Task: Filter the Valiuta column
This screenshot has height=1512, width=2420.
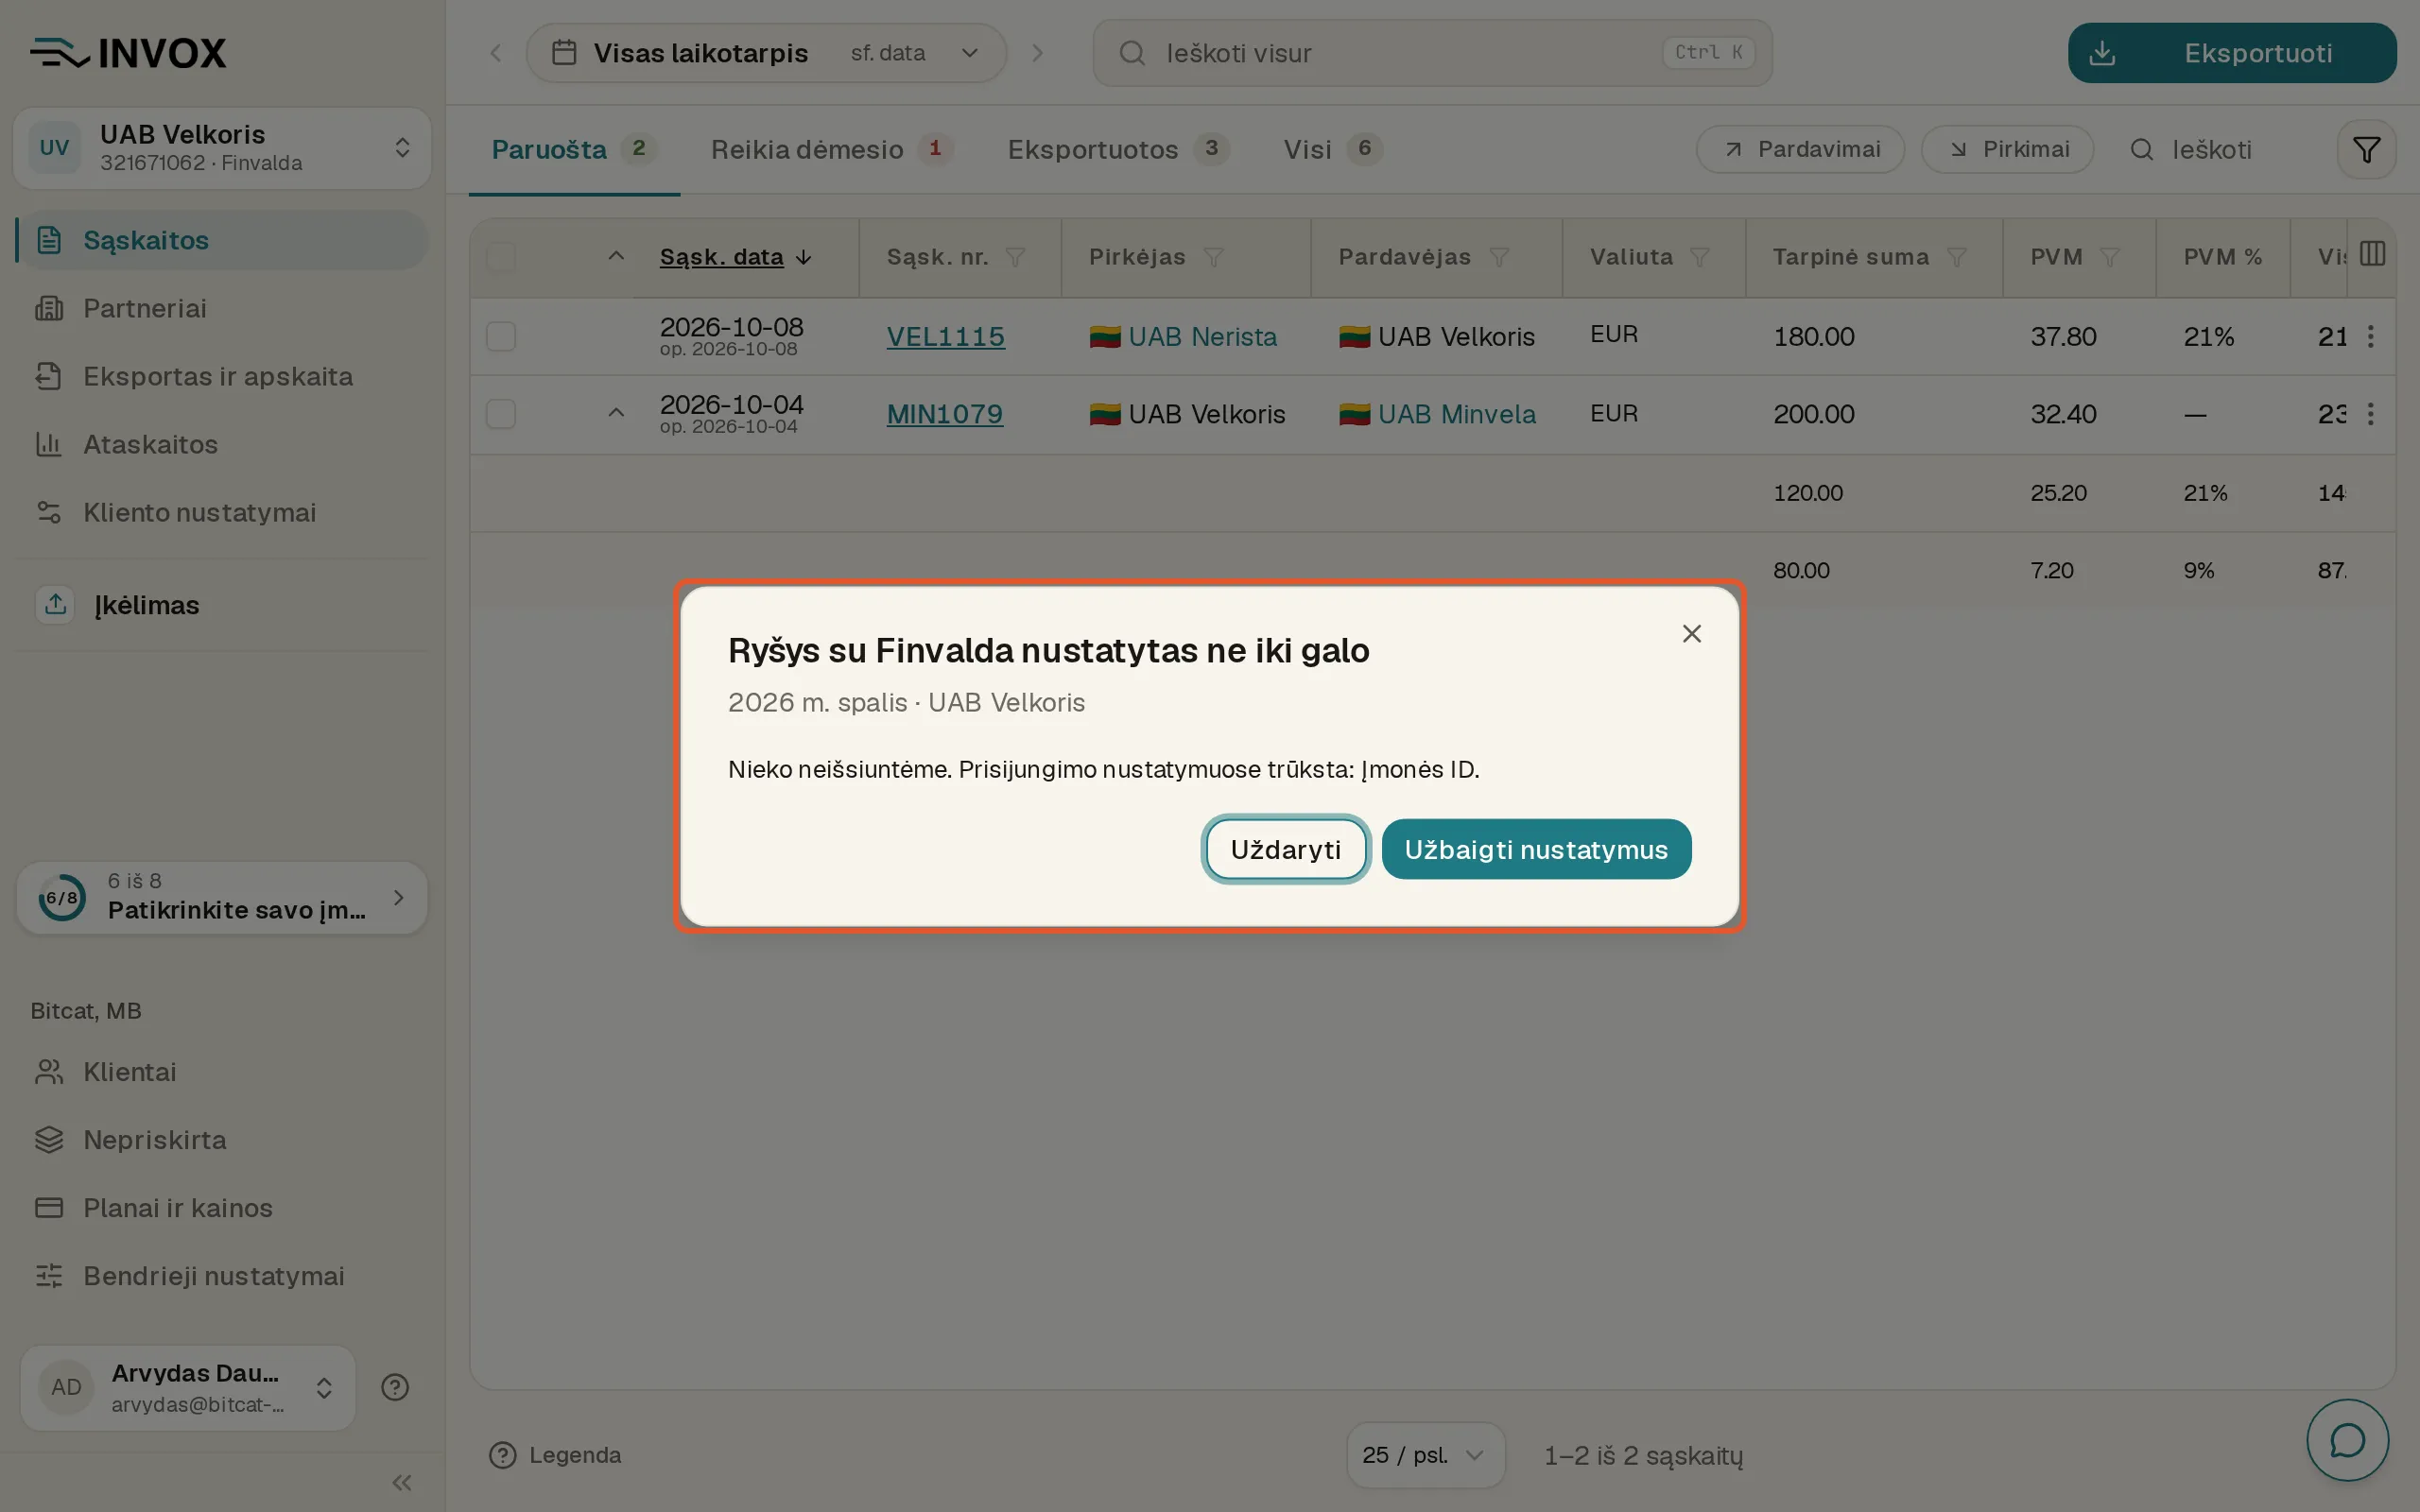Action: (1699, 258)
